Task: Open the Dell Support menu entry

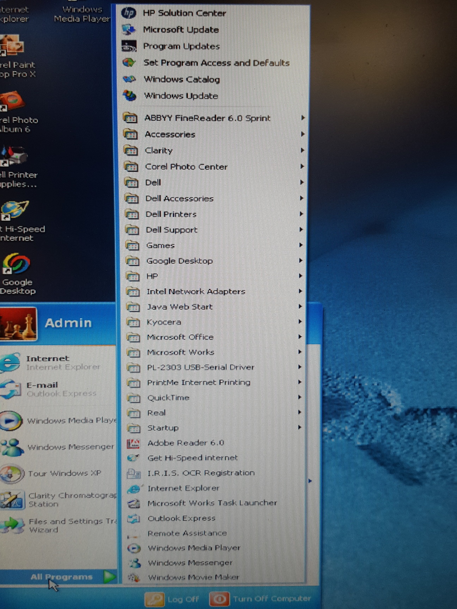Action: click(214, 230)
